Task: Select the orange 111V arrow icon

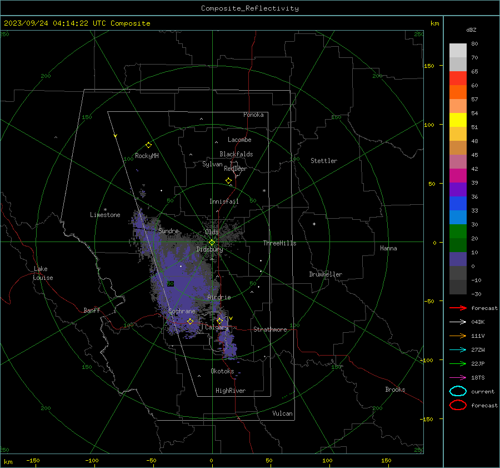Action: pyautogui.click(x=458, y=336)
